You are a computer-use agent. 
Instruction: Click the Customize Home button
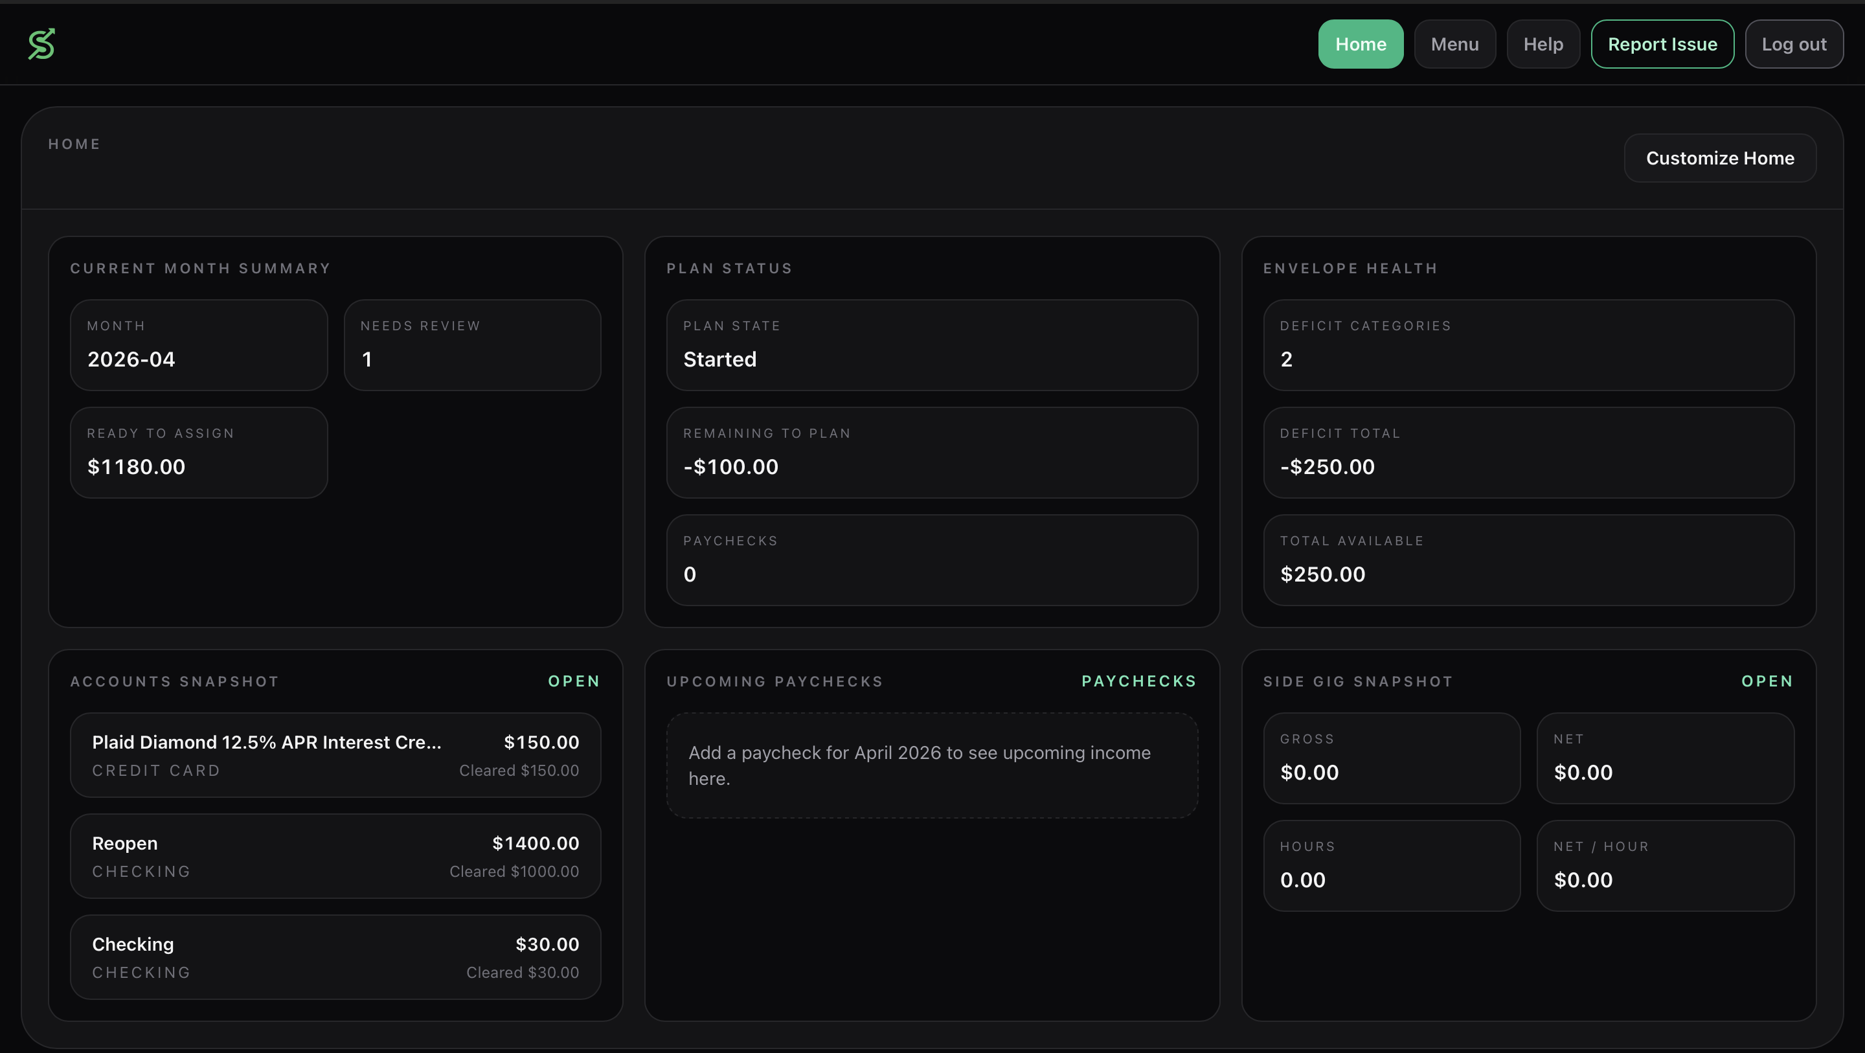(1720, 158)
